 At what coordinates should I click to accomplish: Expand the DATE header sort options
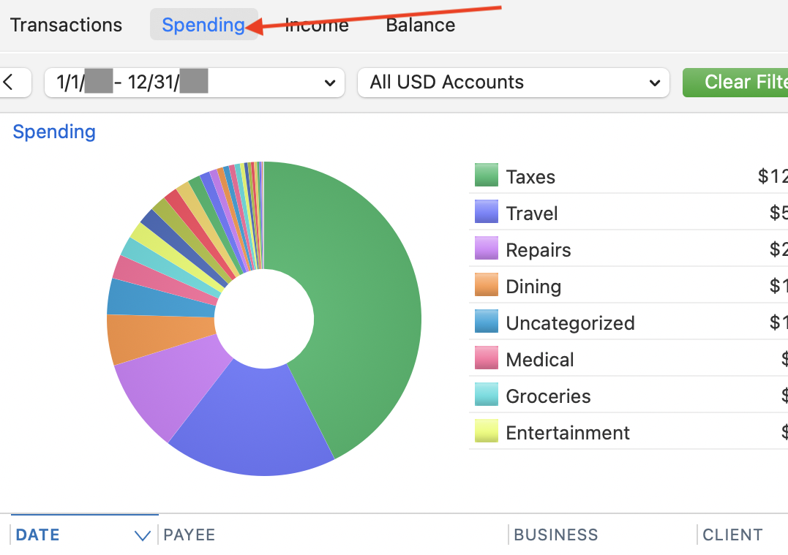point(142,536)
